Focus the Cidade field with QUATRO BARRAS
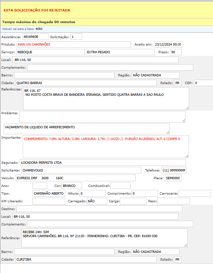 85,83
